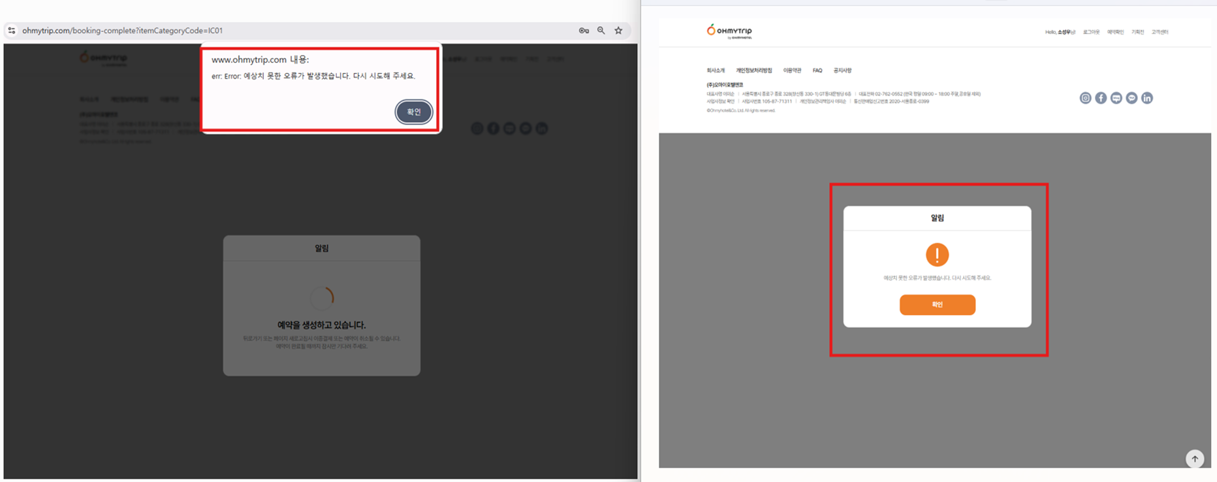Open Instagram icon on the right page footer
Viewport: 1217px width, 482px height.
(1085, 98)
